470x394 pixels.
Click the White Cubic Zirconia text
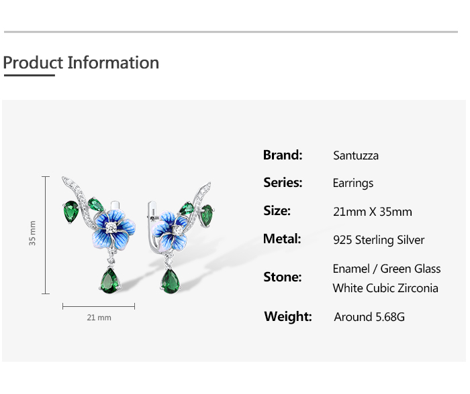[385, 288]
